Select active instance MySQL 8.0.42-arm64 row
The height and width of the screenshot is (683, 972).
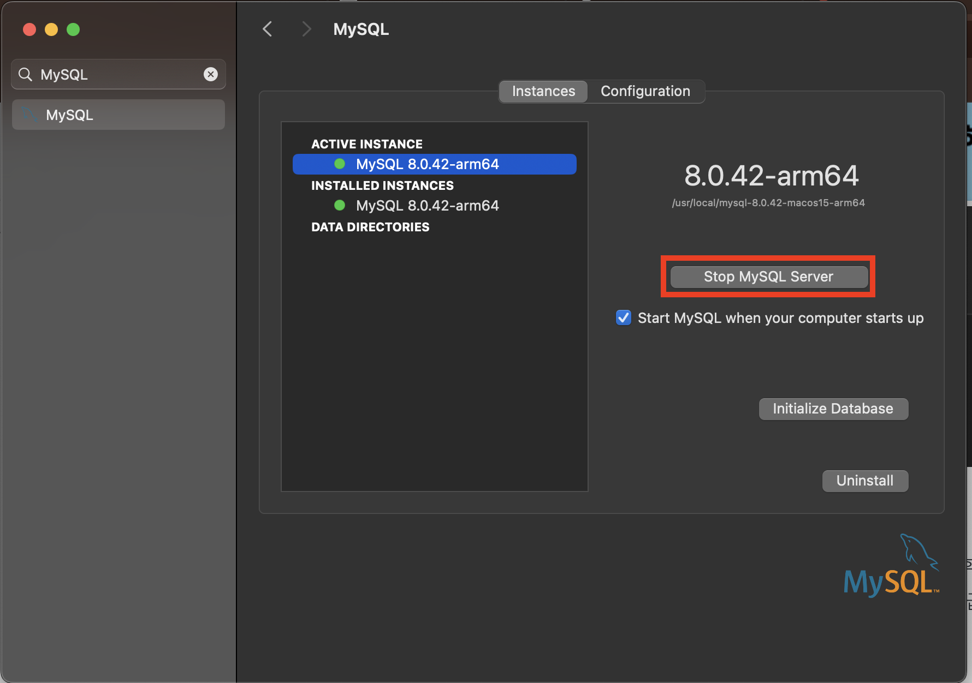(x=435, y=164)
